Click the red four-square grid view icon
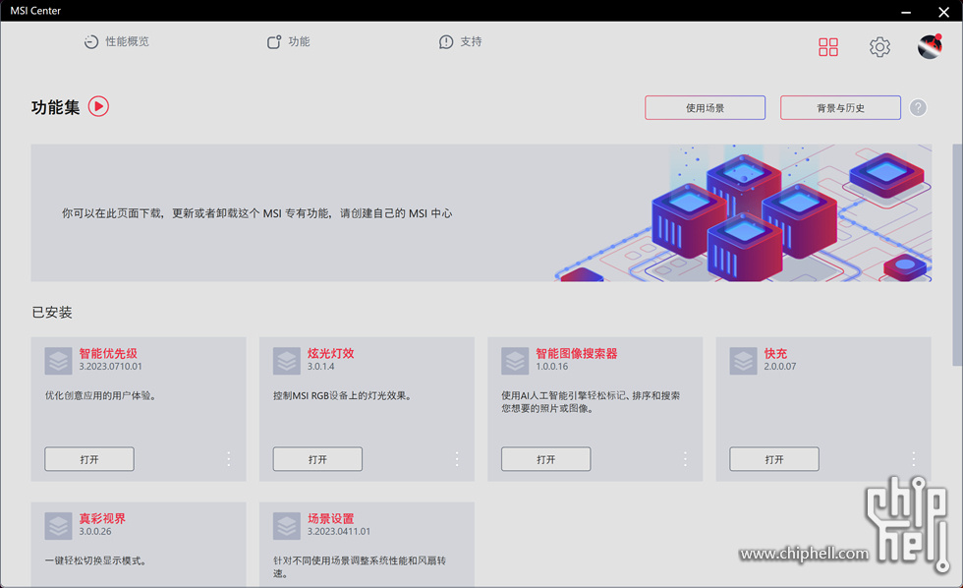This screenshot has width=963, height=588. click(827, 47)
